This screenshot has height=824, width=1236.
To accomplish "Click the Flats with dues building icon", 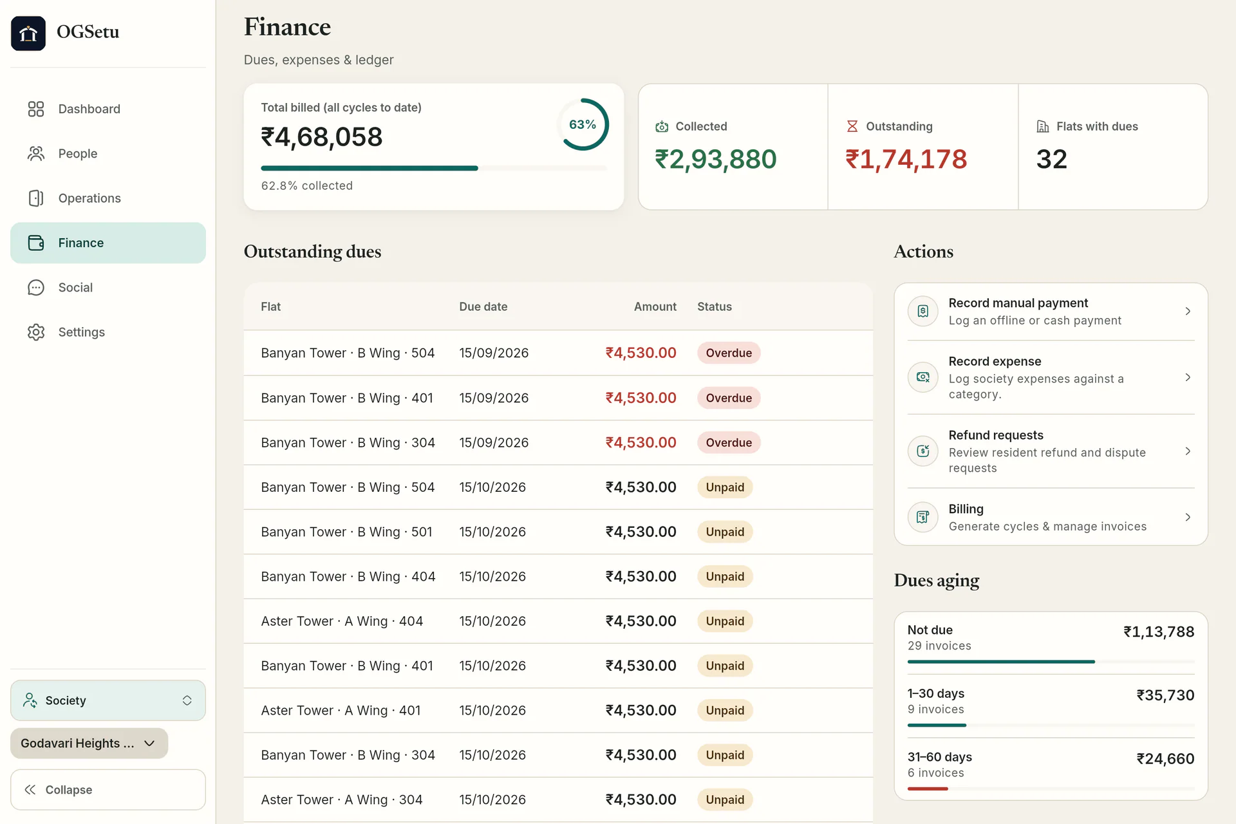I will pyautogui.click(x=1042, y=126).
